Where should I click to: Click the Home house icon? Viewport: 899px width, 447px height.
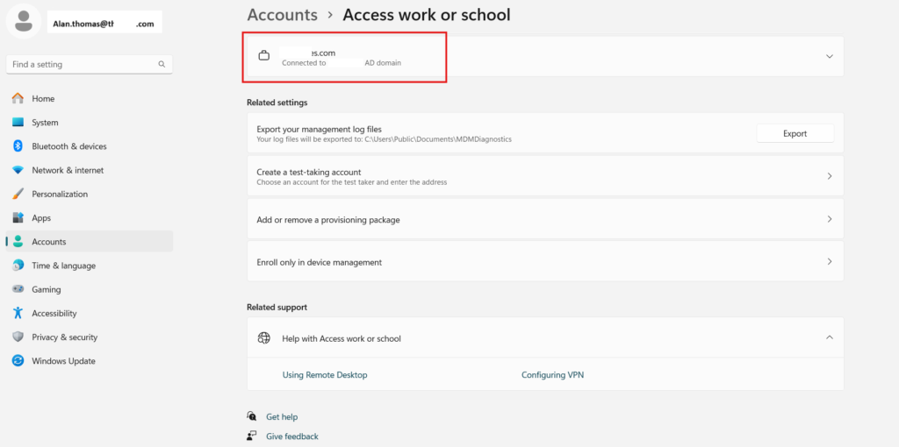pos(18,98)
